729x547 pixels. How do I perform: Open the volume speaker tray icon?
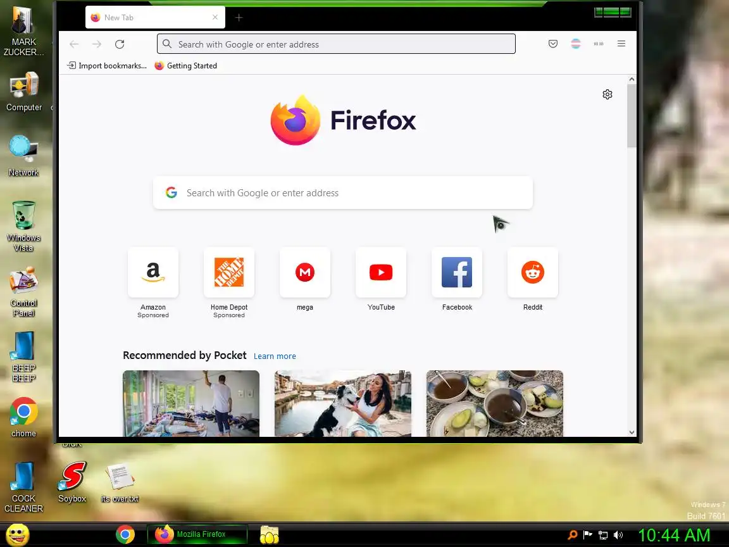(618, 535)
